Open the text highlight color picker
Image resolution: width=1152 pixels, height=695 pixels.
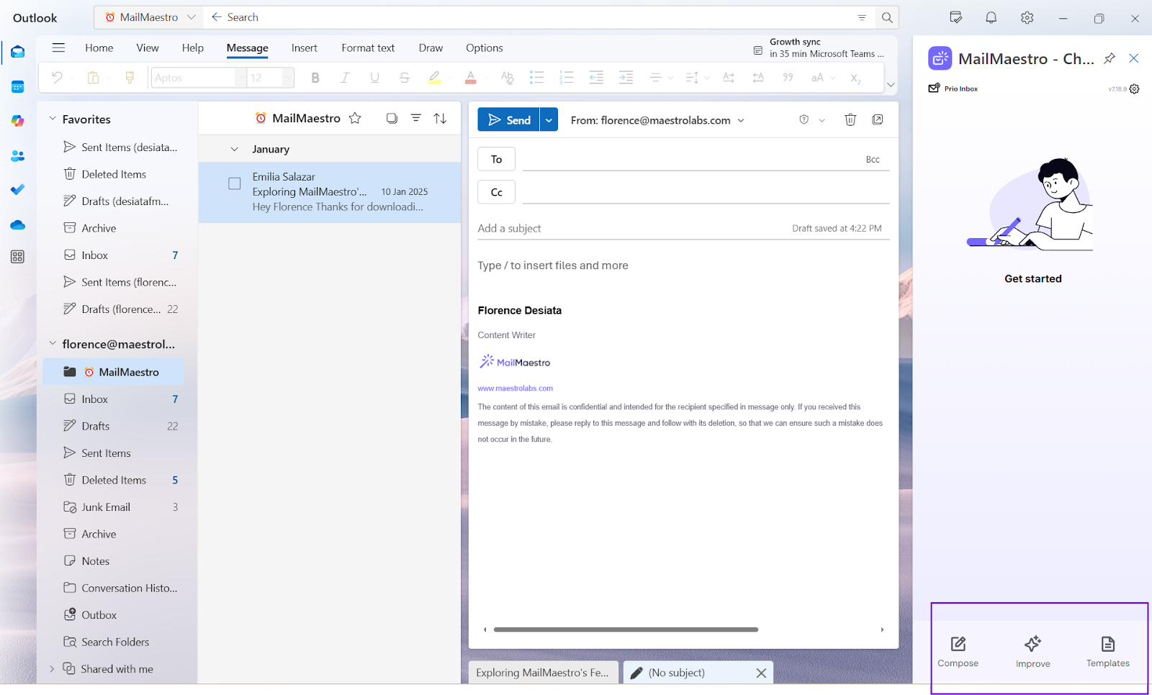(449, 78)
